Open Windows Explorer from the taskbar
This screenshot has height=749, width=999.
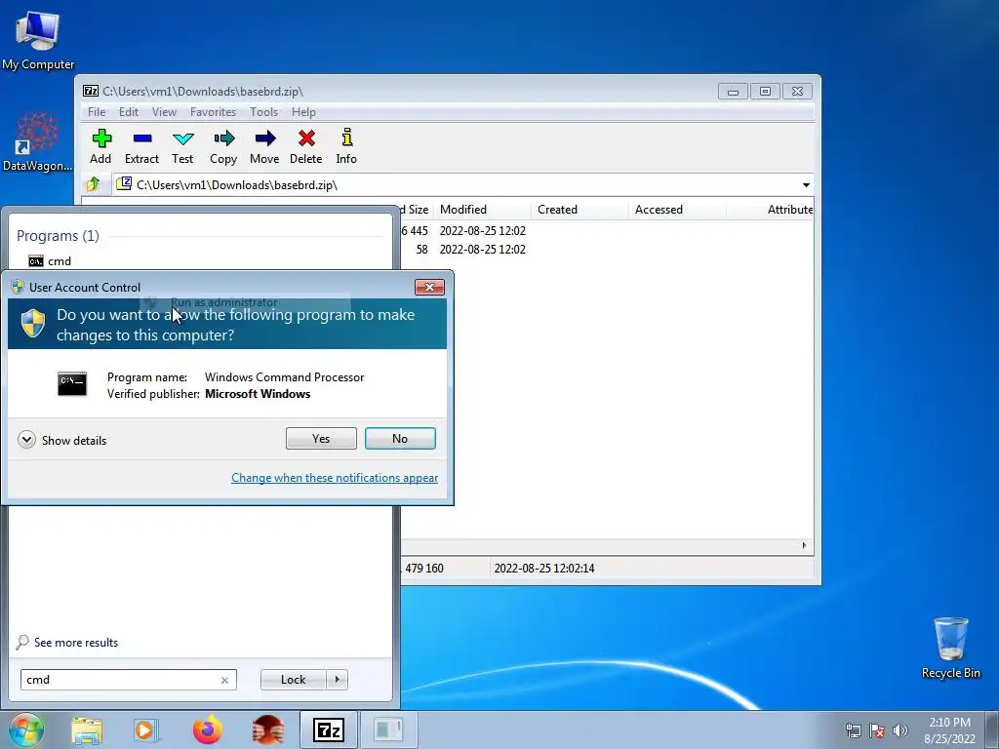(x=87, y=730)
